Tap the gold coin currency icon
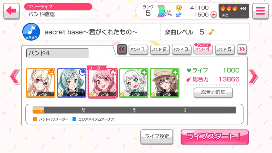272x153 pixels. click(x=179, y=8)
